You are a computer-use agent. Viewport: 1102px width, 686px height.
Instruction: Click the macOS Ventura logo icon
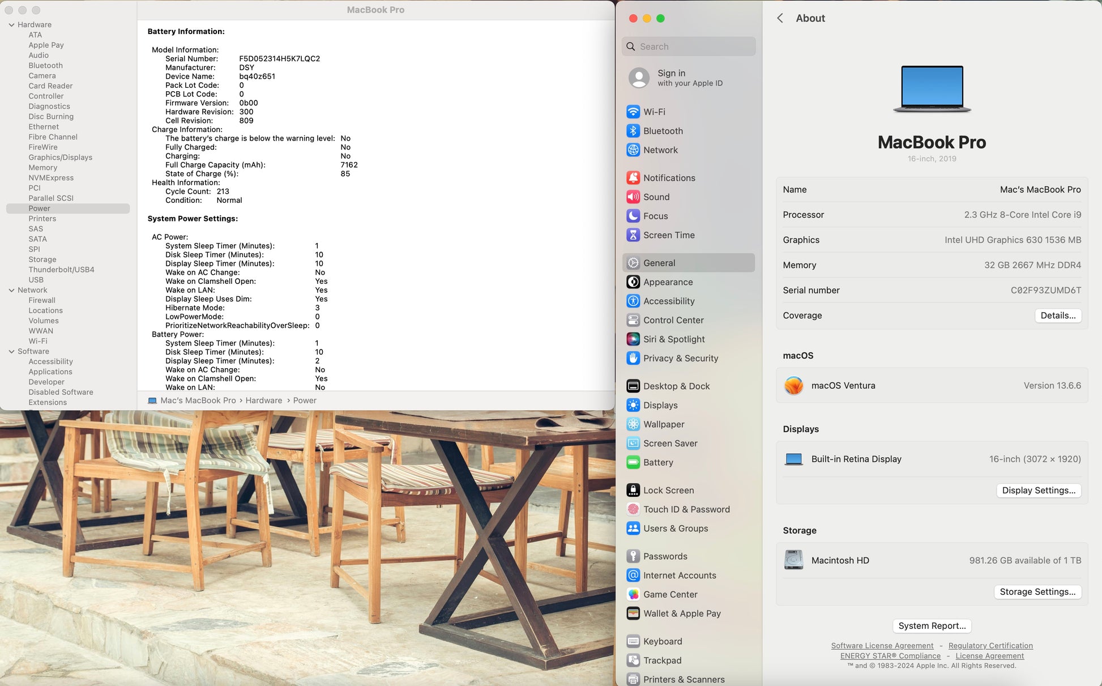pos(793,386)
